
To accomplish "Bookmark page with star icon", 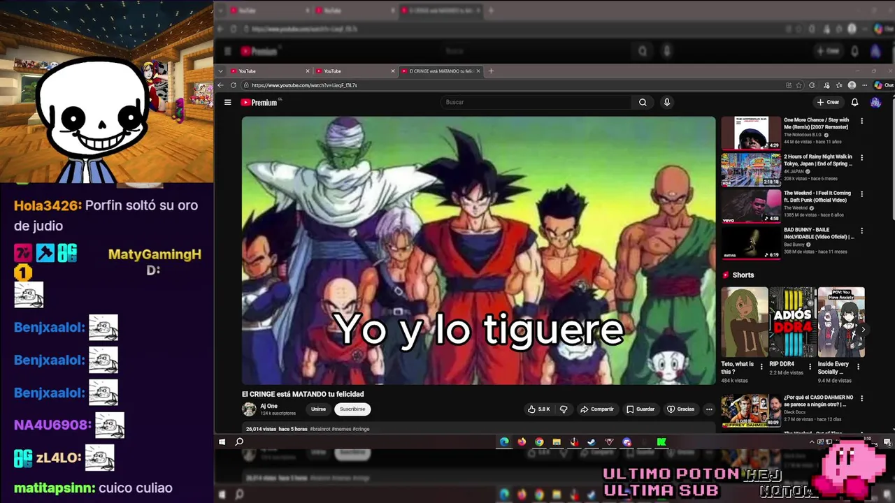I will click(799, 85).
